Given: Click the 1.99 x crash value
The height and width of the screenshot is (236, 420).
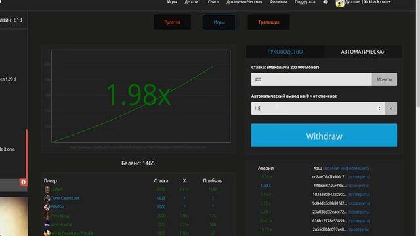Looking at the screenshot, I should pos(265,186).
